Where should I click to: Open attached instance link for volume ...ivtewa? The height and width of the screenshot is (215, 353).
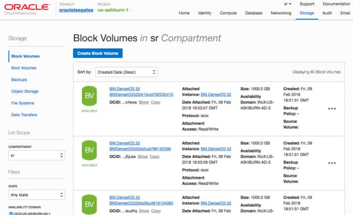(x=216, y=95)
